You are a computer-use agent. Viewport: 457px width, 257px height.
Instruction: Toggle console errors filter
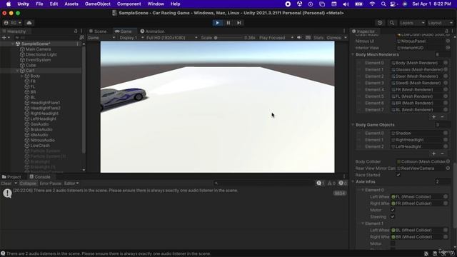tap(343, 183)
